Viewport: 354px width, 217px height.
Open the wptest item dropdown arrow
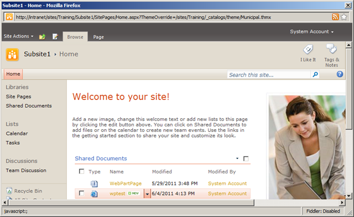coord(147,194)
